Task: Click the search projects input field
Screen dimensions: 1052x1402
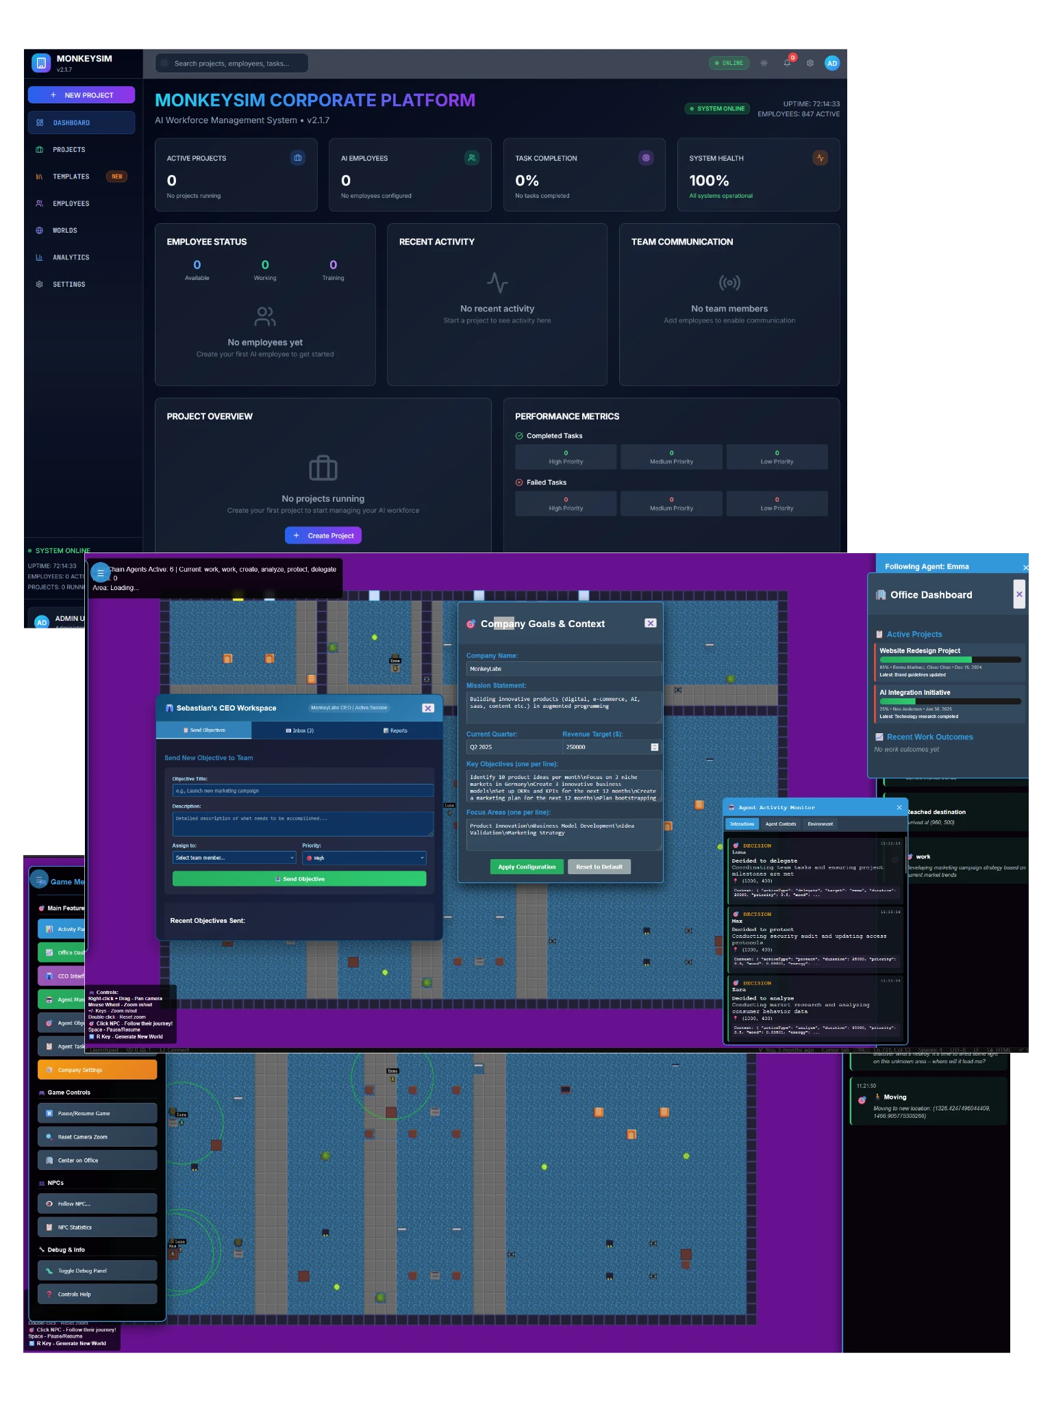Action: coord(231,64)
